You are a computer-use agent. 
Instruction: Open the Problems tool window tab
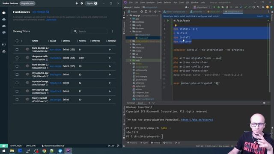[132, 143]
